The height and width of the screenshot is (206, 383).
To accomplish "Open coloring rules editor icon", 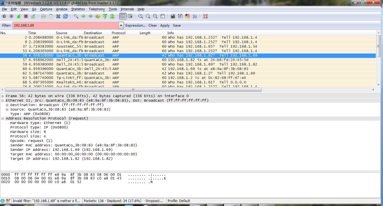I will pos(188,16).
